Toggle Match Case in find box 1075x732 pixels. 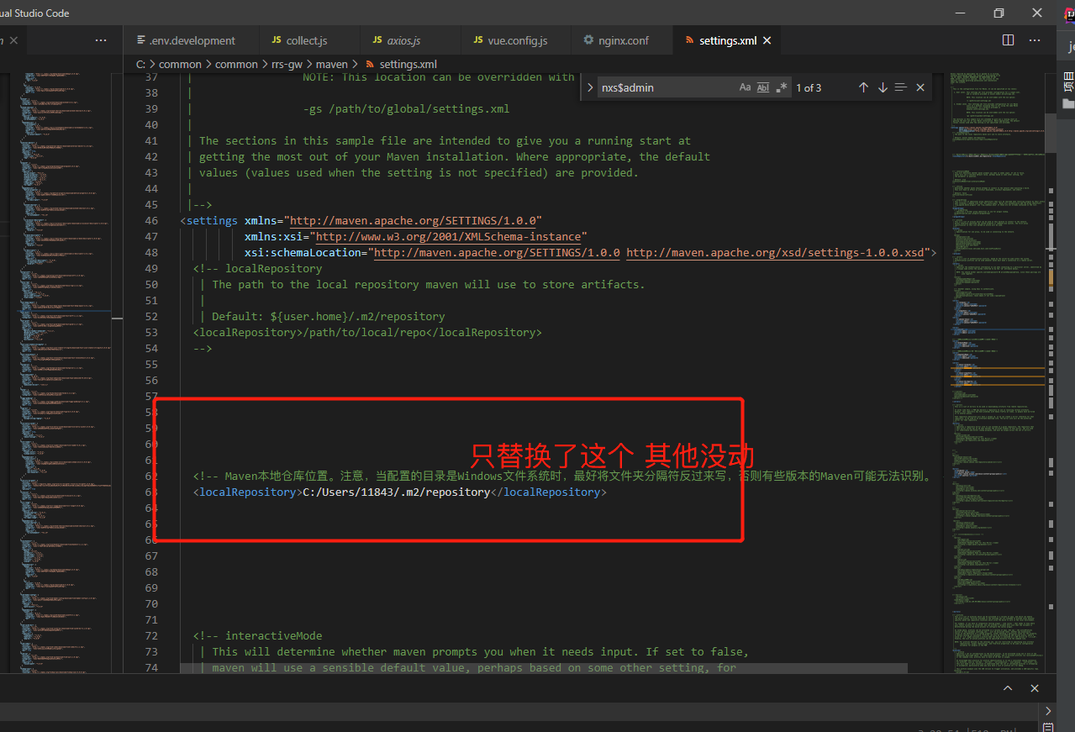[x=745, y=87]
